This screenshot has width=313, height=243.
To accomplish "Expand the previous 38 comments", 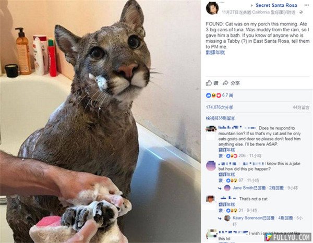I will [x=220, y=118].
